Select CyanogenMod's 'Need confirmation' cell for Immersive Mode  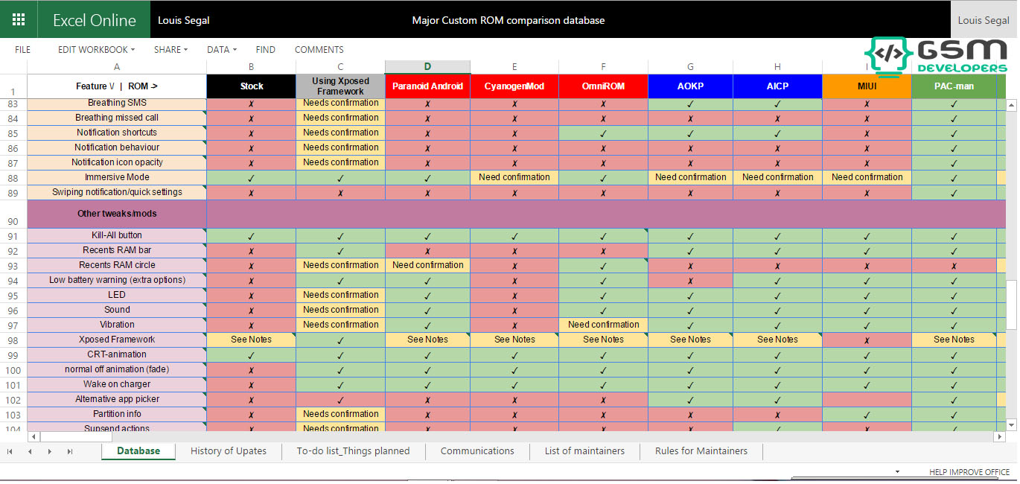coord(514,177)
